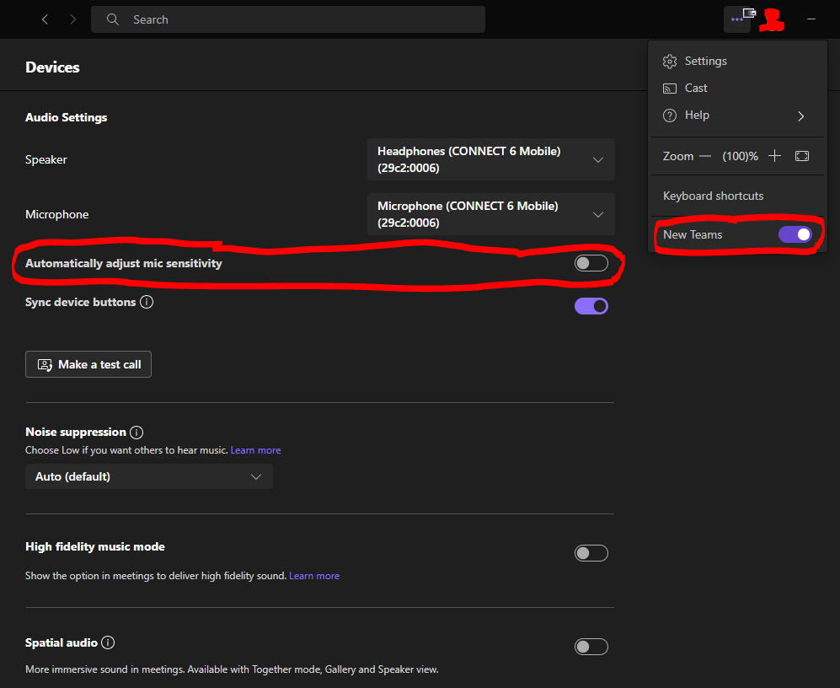Turn off Sync device buttons toggle
The image size is (840, 688).
click(591, 306)
